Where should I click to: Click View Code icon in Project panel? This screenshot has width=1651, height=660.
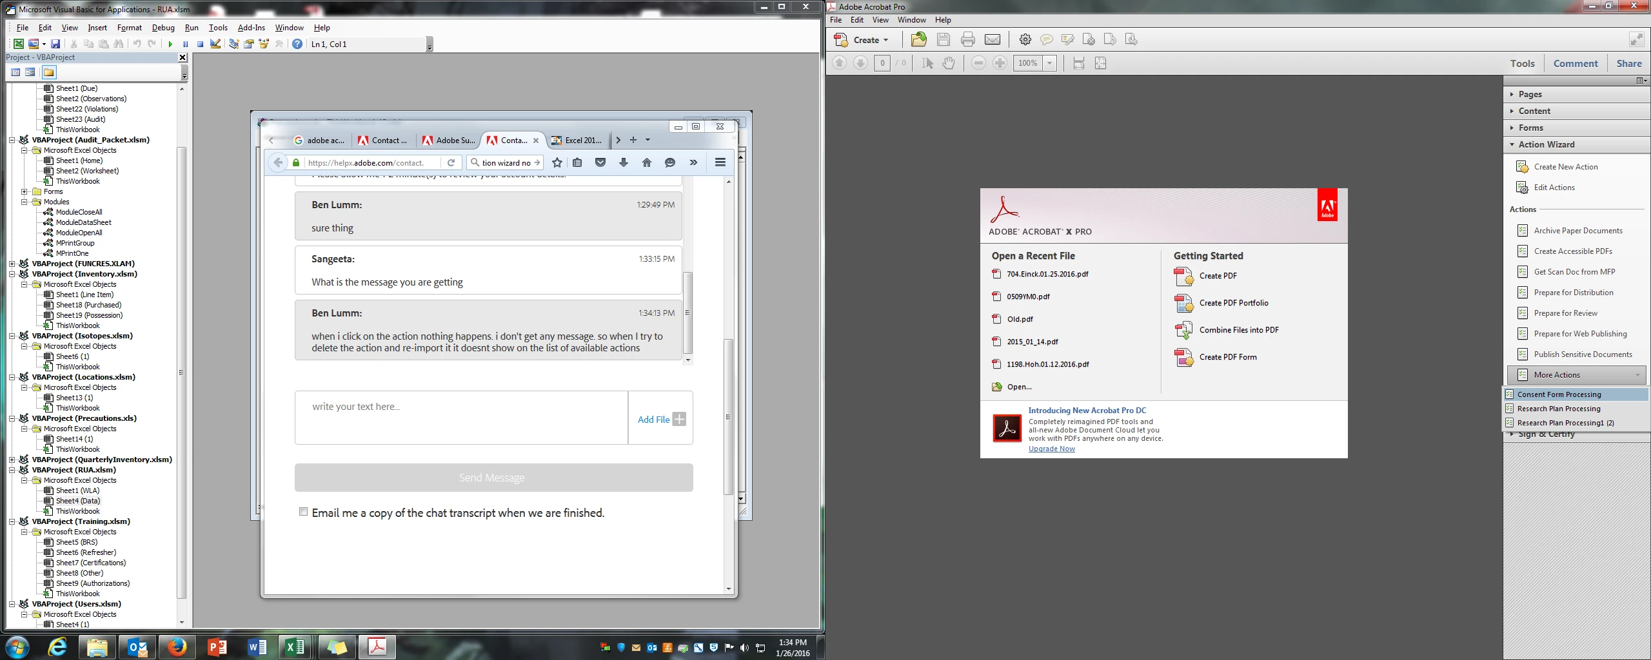[15, 72]
